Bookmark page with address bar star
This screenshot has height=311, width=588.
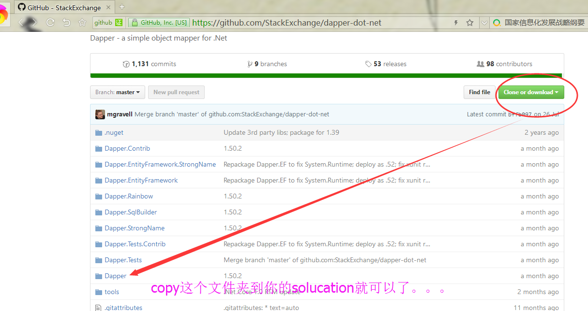pos(469,23)
